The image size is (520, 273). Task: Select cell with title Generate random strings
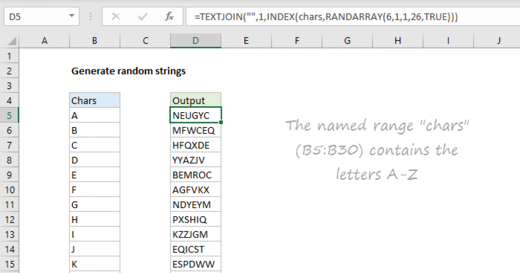point(128,71)
